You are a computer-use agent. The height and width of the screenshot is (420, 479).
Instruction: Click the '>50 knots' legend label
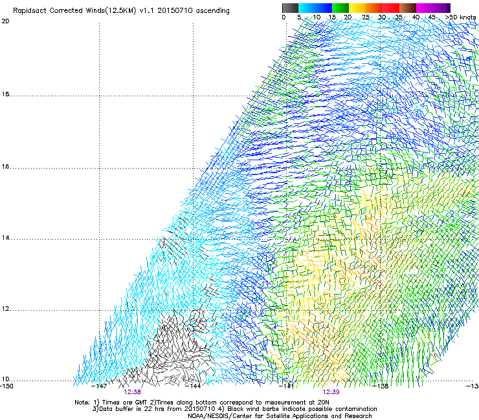click(460, 17)
